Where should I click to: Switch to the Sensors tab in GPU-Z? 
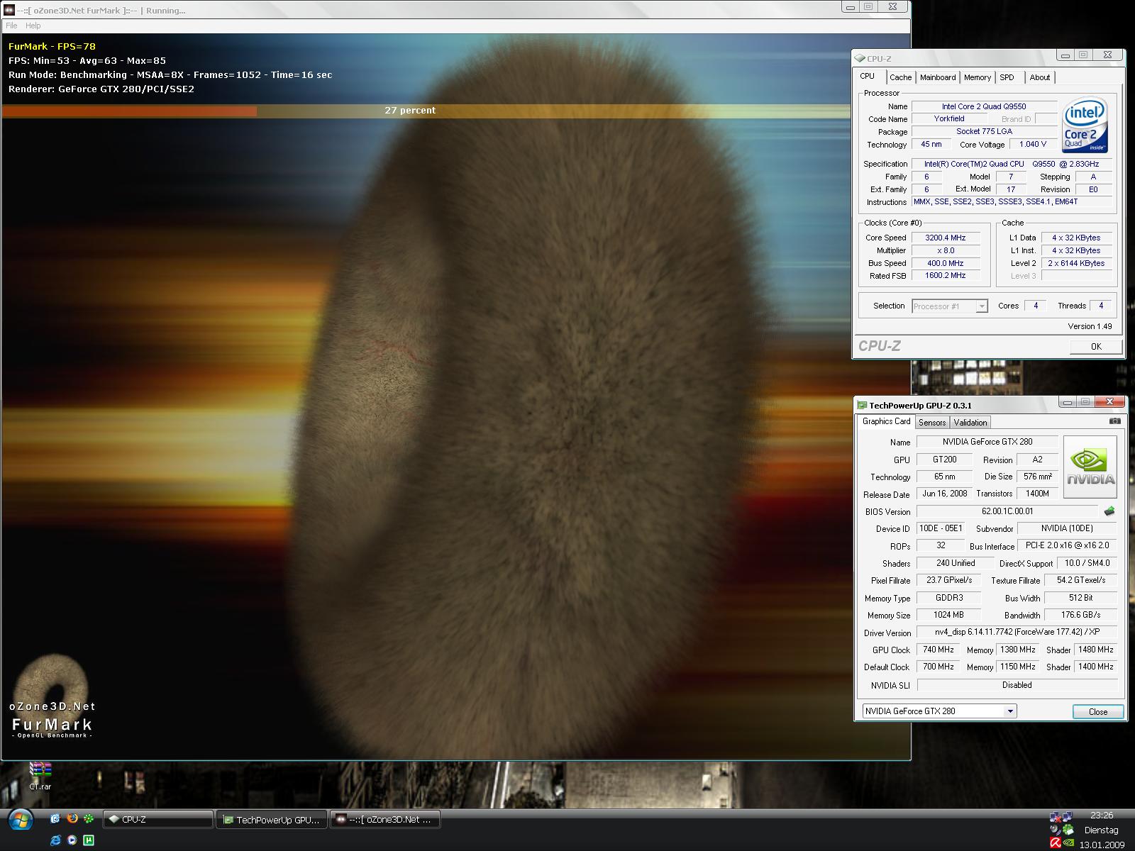coord(932,423)
